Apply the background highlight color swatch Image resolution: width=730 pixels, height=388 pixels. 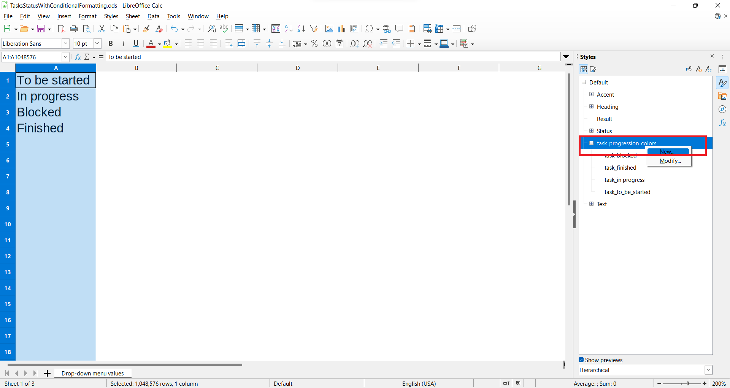[168, 44]
